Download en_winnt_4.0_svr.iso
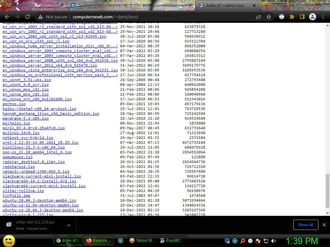 coord(25,85)
